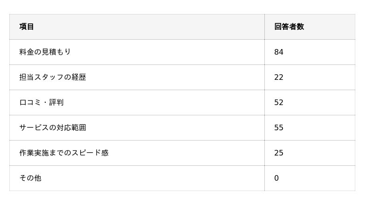Viewport: 373px width, 205px height.
Task: Pick the item label with 25 respondents
Action: (64, 153)
